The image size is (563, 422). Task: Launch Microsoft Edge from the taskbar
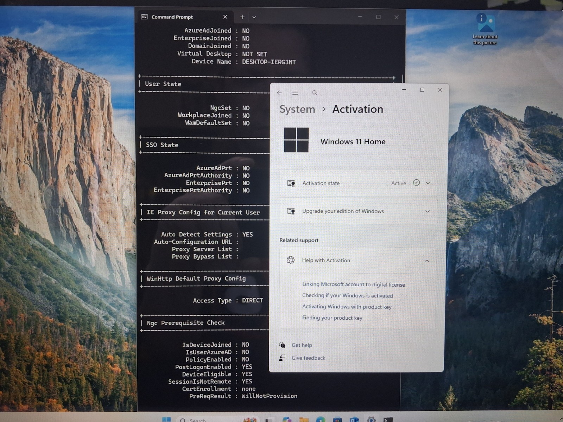[x=321, y=419]
